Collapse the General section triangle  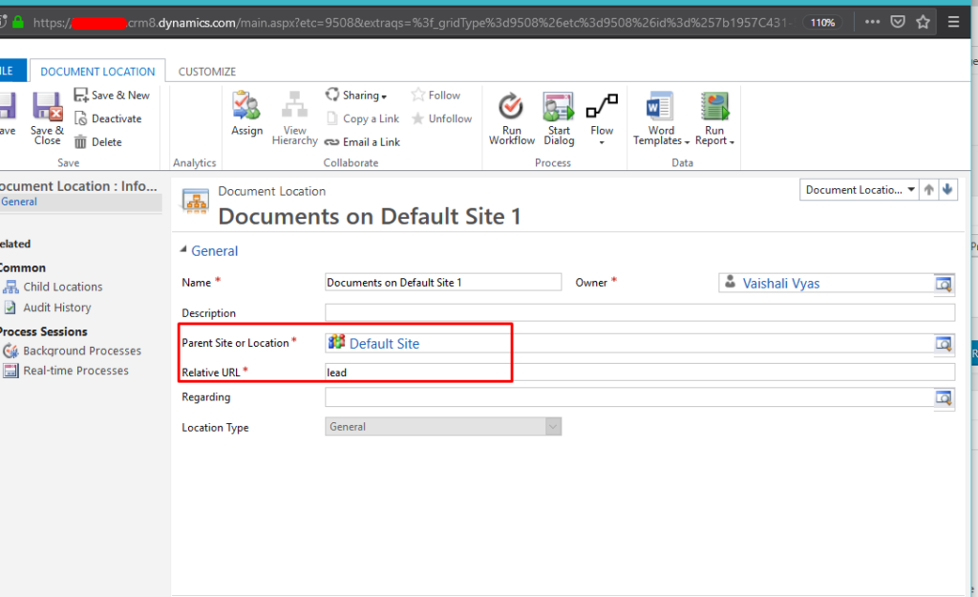pyautogui.click(x=183, y=249)
